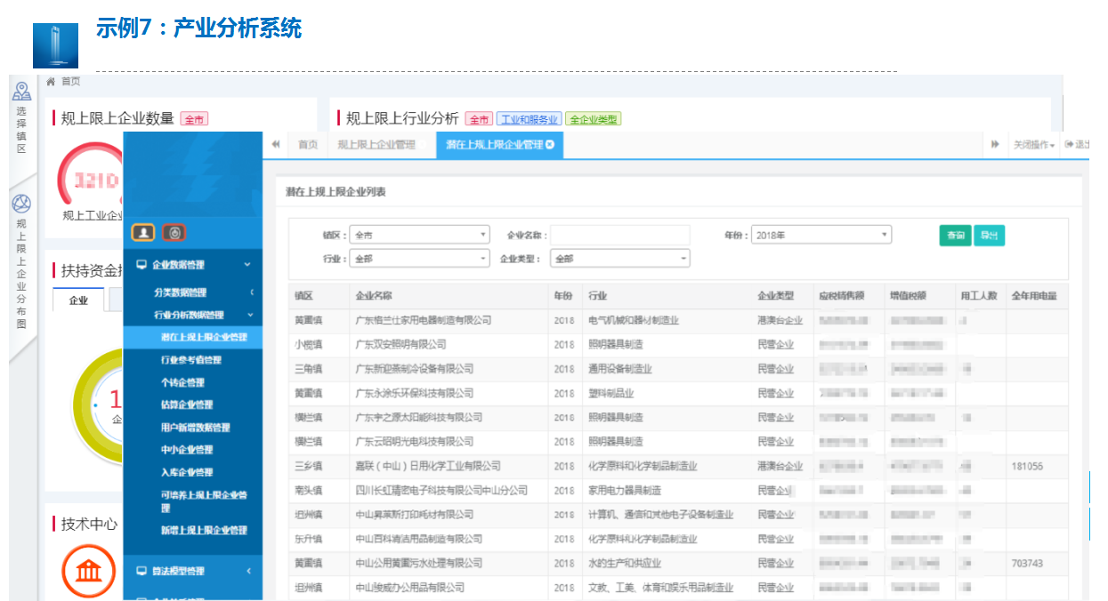Click row 嘉联（中山）日用化学工业有限公司

[679, 466]
